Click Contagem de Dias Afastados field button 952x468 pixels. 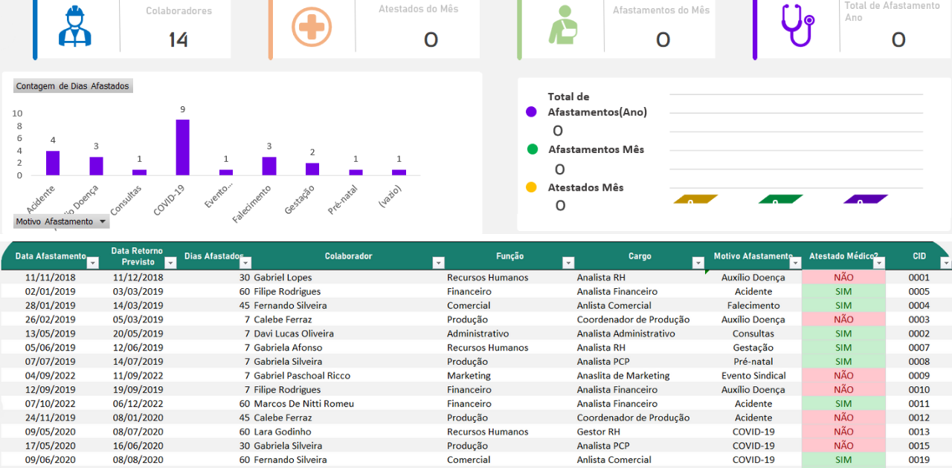coord(73,86)
